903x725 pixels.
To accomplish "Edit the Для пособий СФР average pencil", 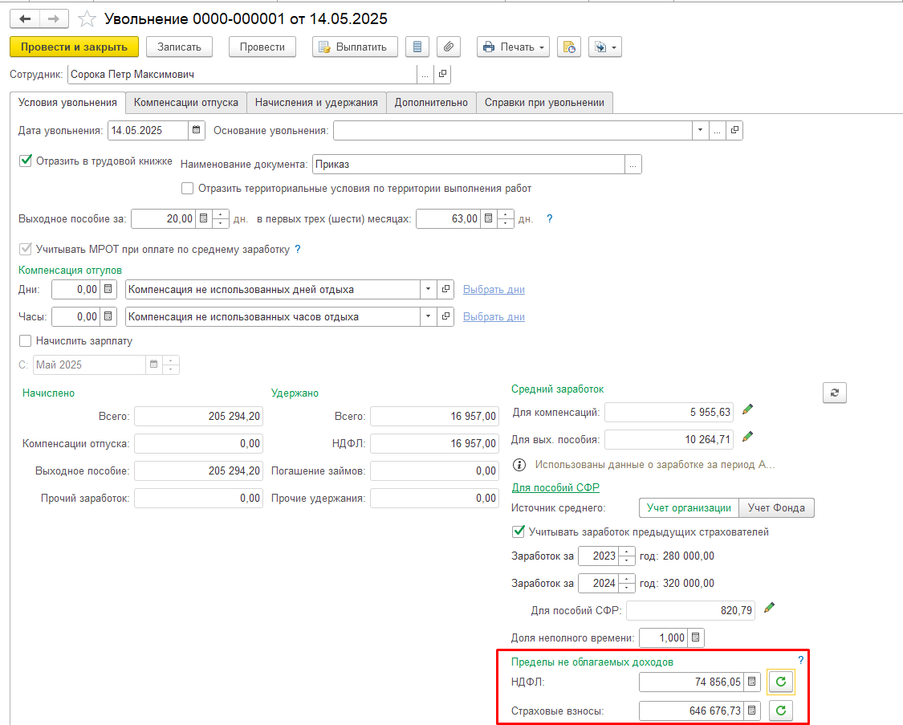I will (x=770, y=608).
